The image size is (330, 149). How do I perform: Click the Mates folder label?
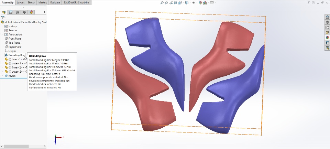[x=12, y=76]
